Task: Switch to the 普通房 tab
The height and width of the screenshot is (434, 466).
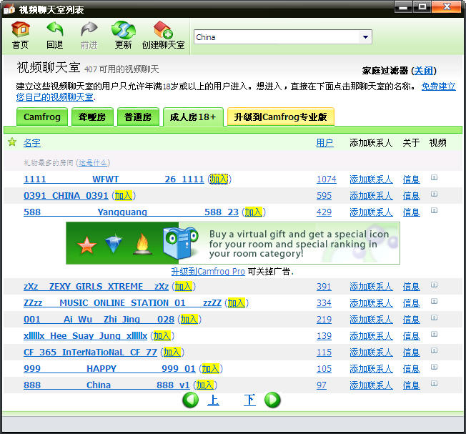Action: click(x=138, y=117)
